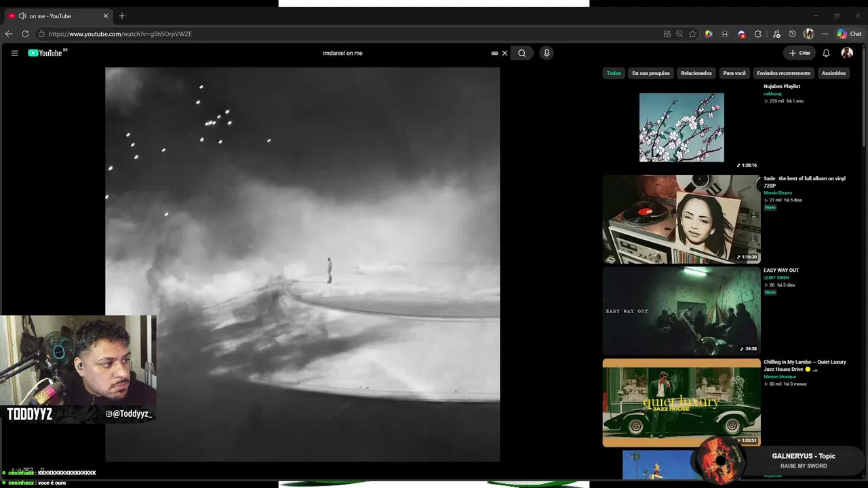Open the browser profile avatar
This screenshot has width=868, height=488.
(x=808, y=34)
